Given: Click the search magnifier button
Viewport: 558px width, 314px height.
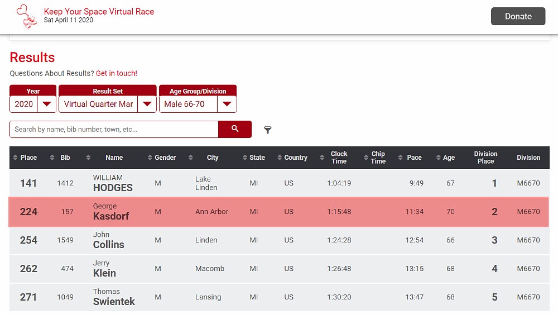Looking at the screenshot, I should click(235, 129).
